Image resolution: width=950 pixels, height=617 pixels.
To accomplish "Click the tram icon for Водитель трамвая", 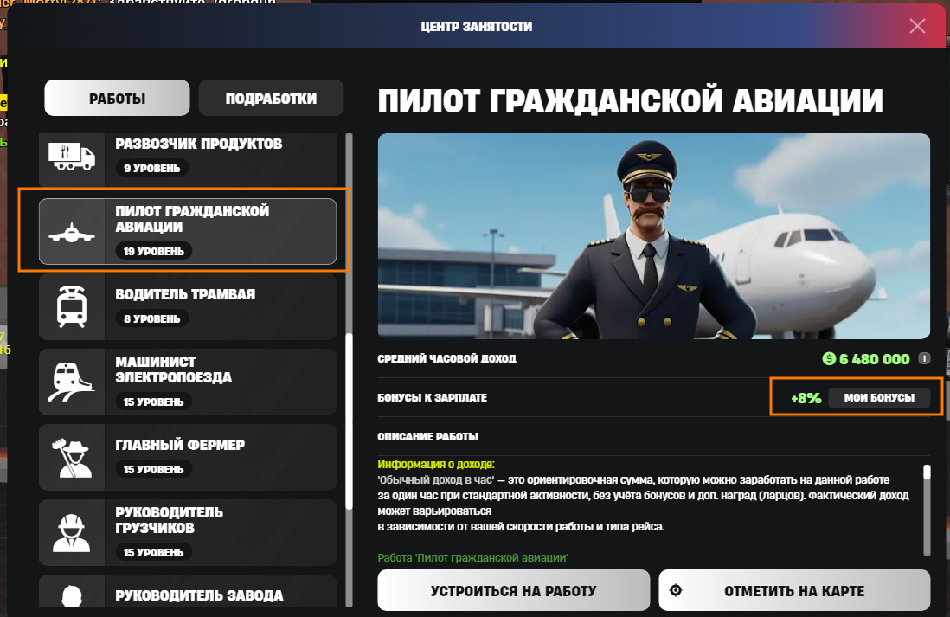I will tap(72, 306).
